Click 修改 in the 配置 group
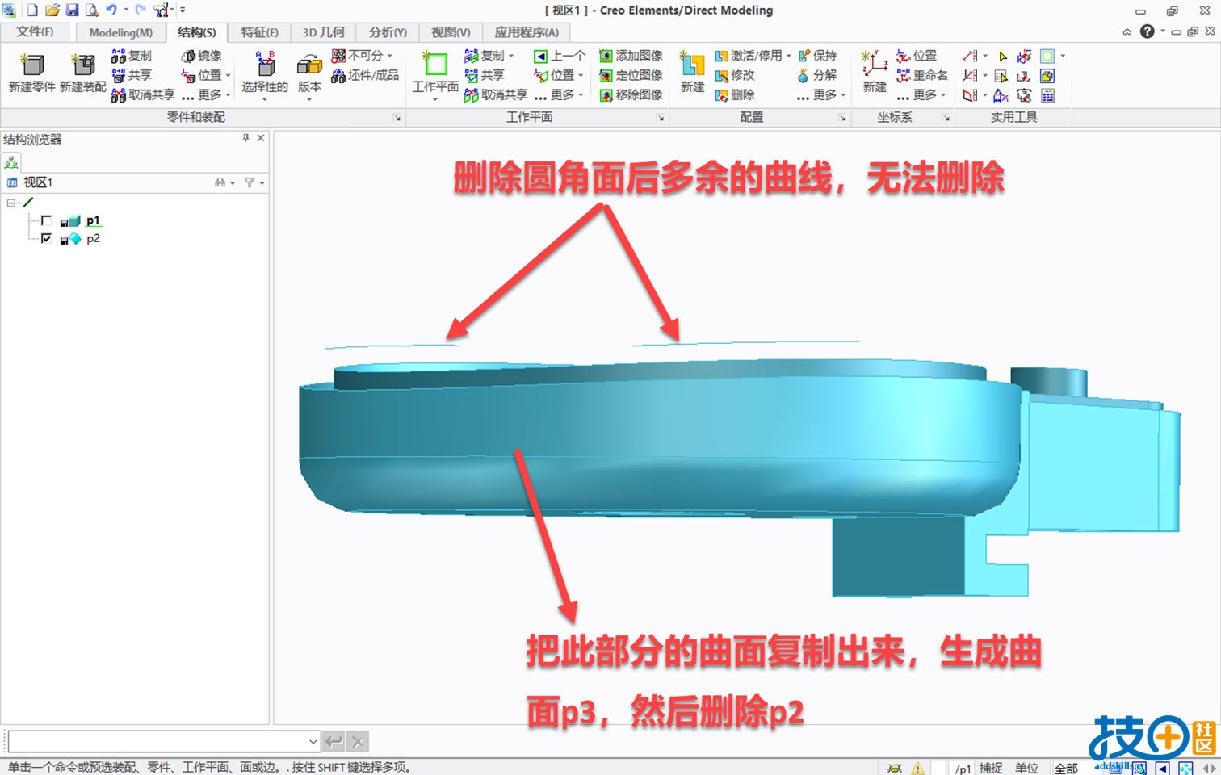 [735, 75]
